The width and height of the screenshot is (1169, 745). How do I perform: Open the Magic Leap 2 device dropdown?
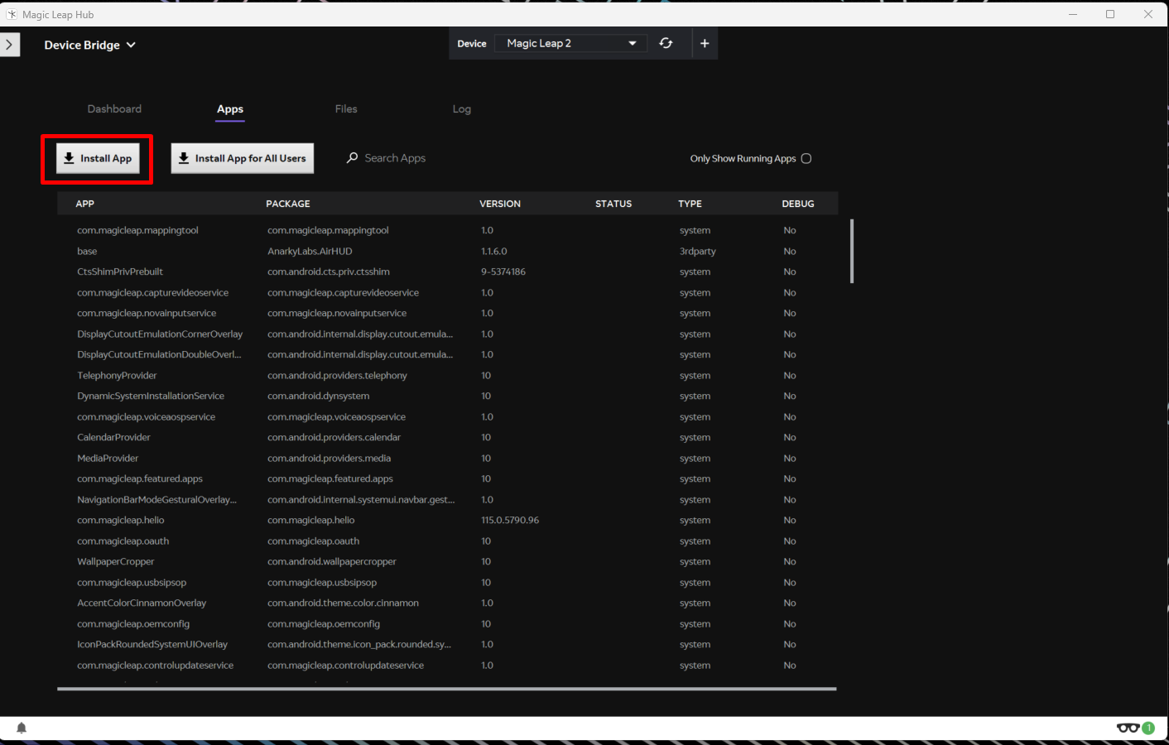pyautogui.click(x=570, y=43)
